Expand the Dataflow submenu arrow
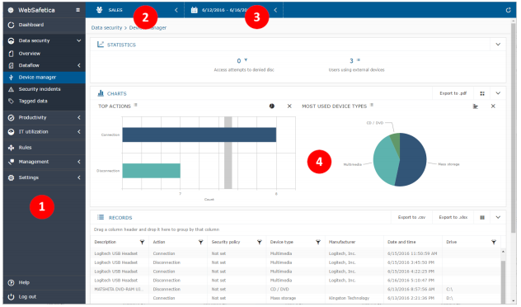The height and width of the screenshot is (307, 521). tap(79, 65)
